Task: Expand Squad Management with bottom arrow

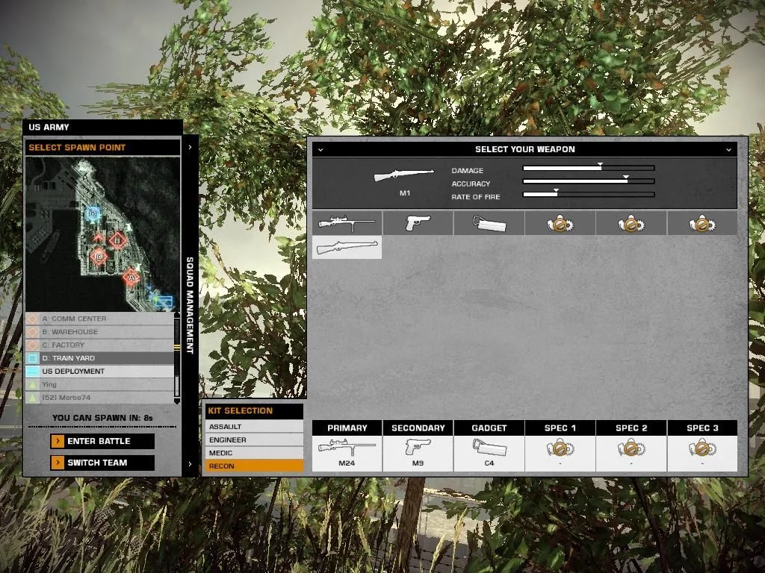Action: (x=191, y=464)
